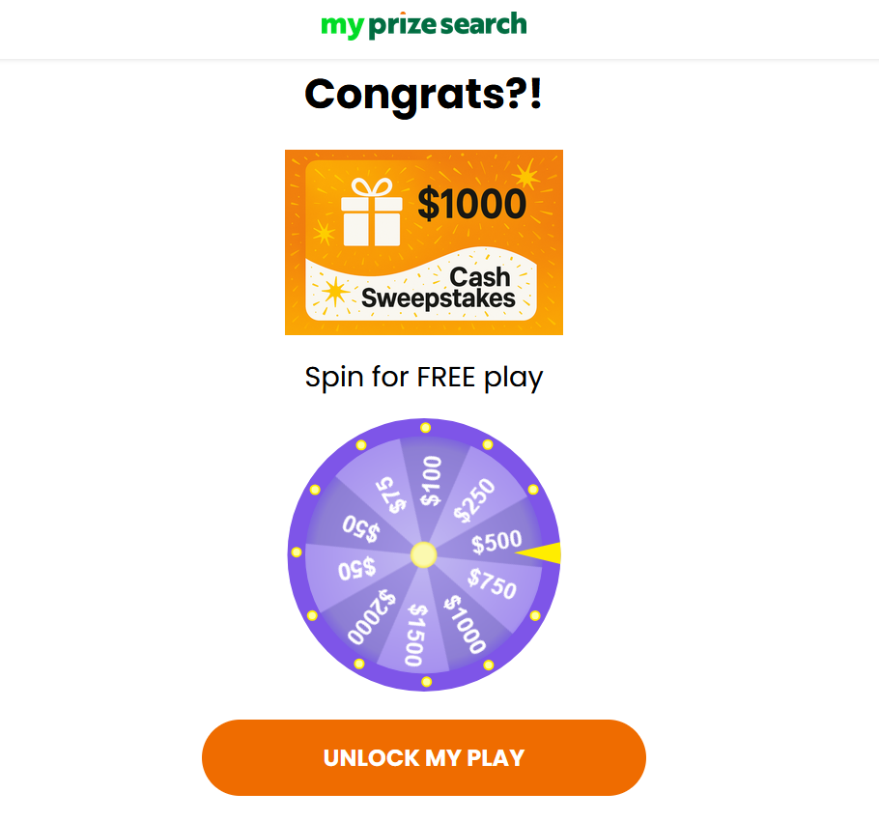Pick the $500 slice on the wheel

(x=496, y=542)
